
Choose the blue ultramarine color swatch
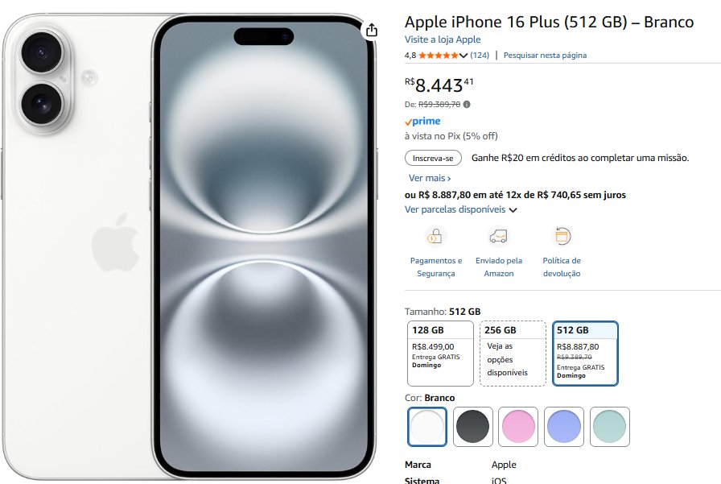564,427
